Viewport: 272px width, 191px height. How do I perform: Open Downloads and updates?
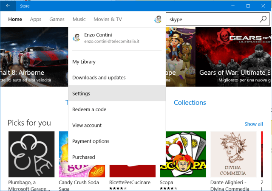coord(117,78)
